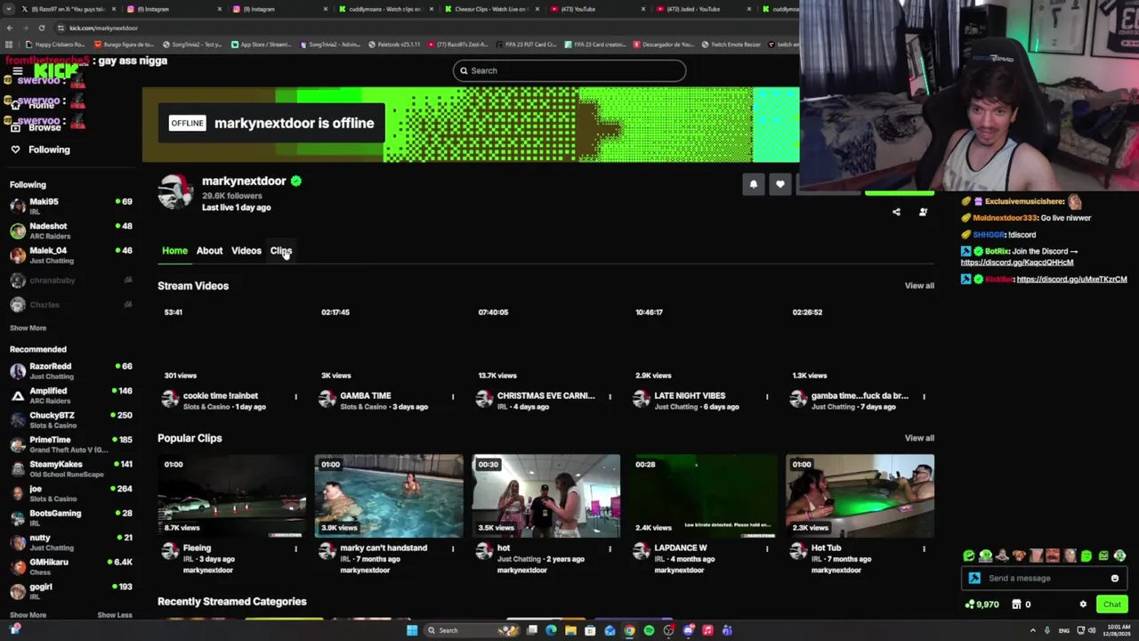Click browser reload button
Screen dimensions: 1139x641
pos(41,28)
